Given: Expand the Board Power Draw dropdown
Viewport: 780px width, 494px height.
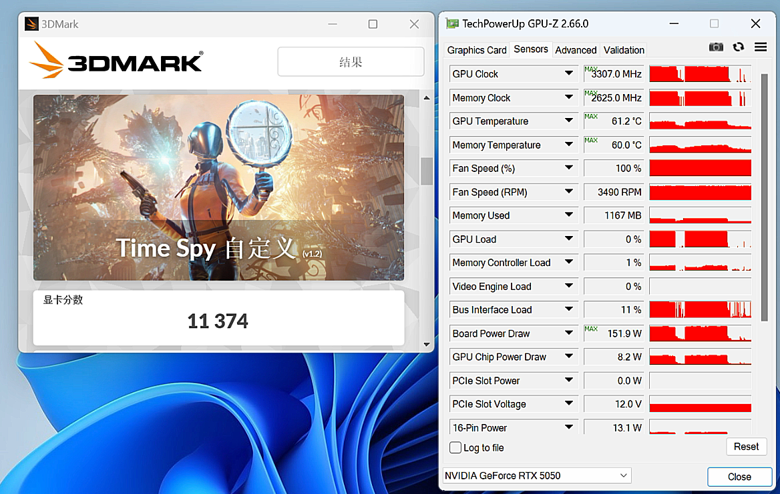Looking at the screenshot, I should (569, 333).
